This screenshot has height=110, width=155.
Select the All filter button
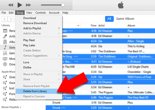tap(109, 19)
